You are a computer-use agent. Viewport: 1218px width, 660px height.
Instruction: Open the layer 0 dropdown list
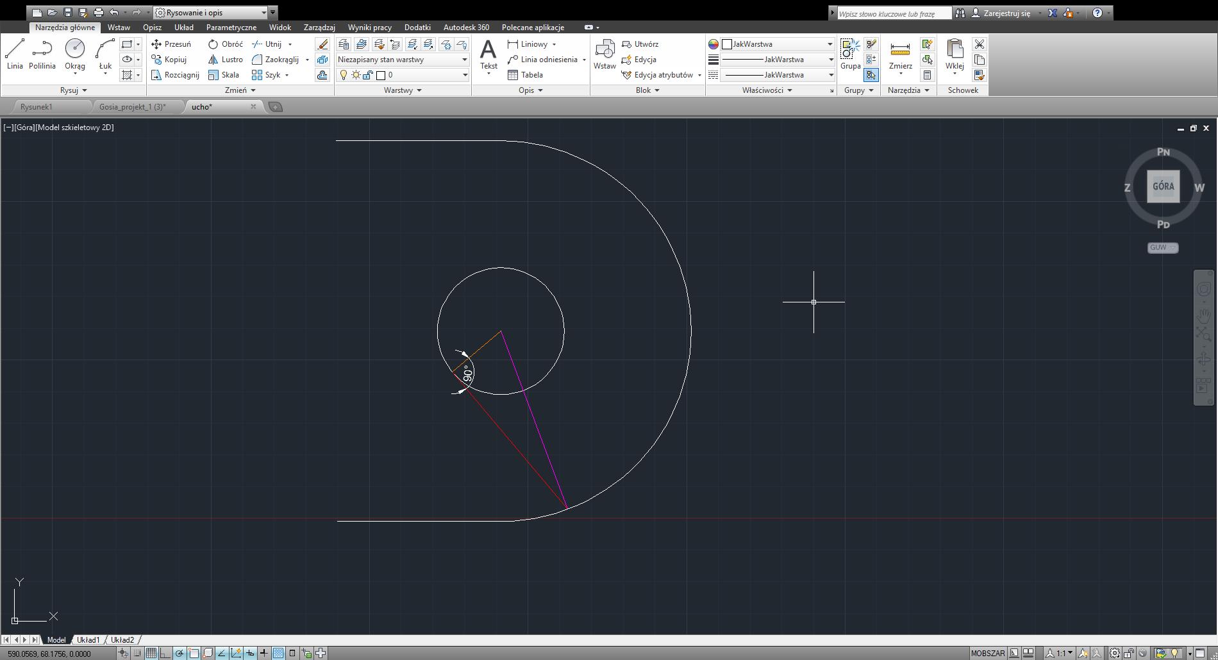pyautogui.click(x=403, y=75)
